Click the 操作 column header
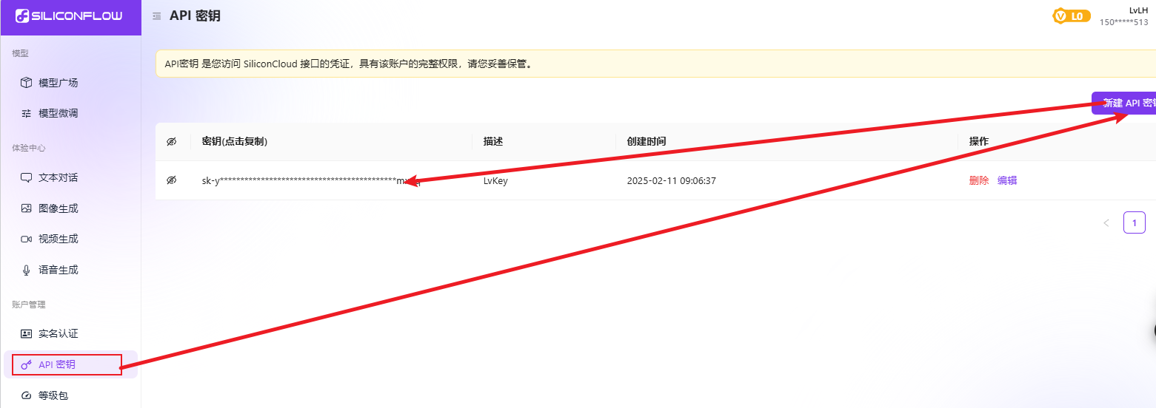This screenshot has width=1156, height=408. click(978, 141)
